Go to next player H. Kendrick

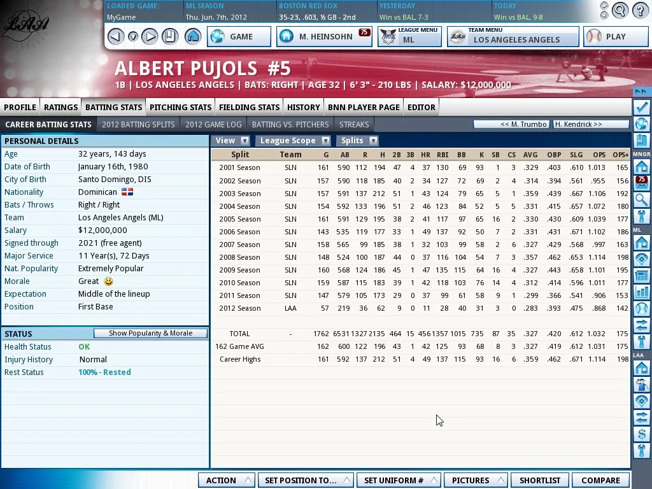(x=590, y=124)
